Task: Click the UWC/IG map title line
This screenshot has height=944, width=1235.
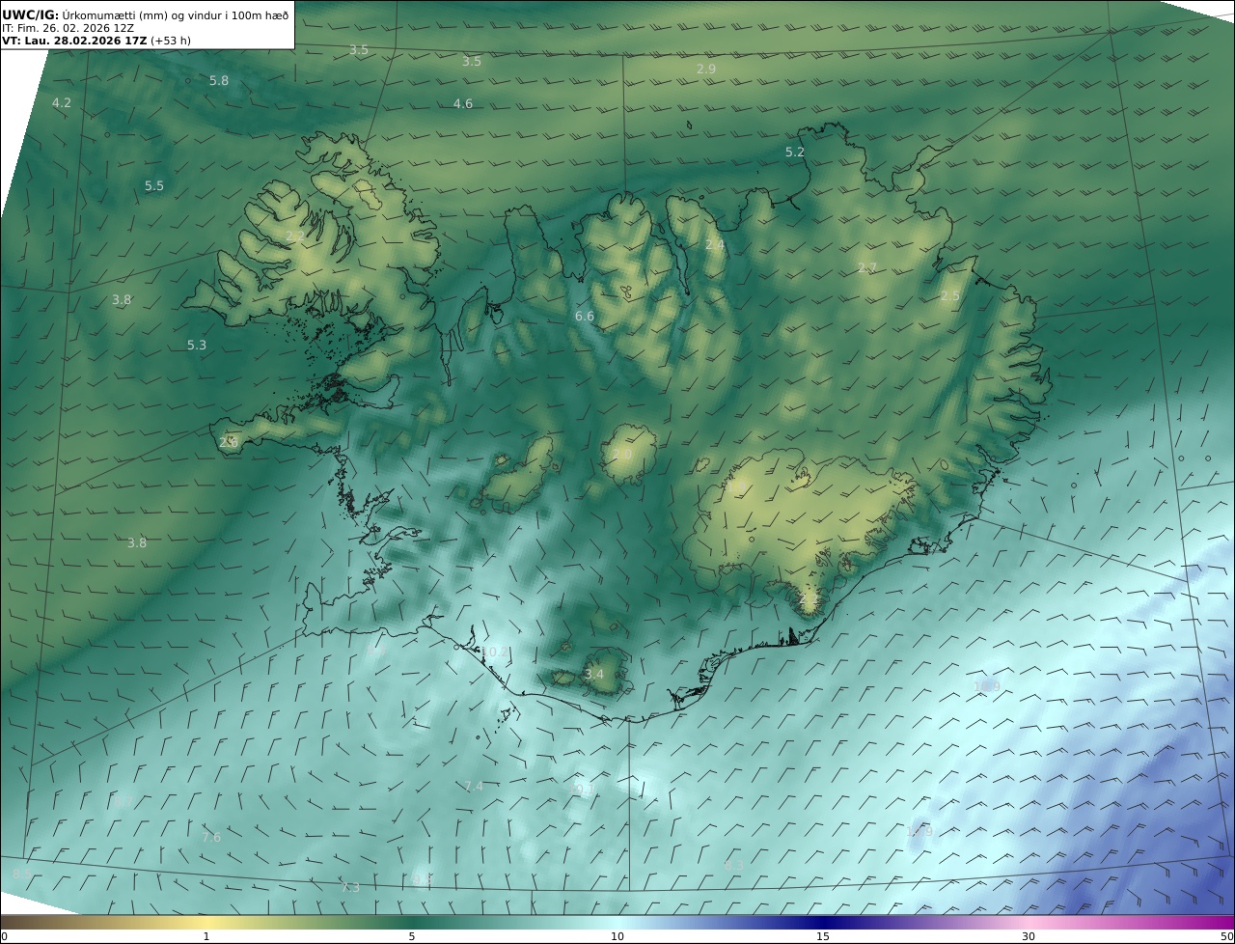Action: (145, 14)
